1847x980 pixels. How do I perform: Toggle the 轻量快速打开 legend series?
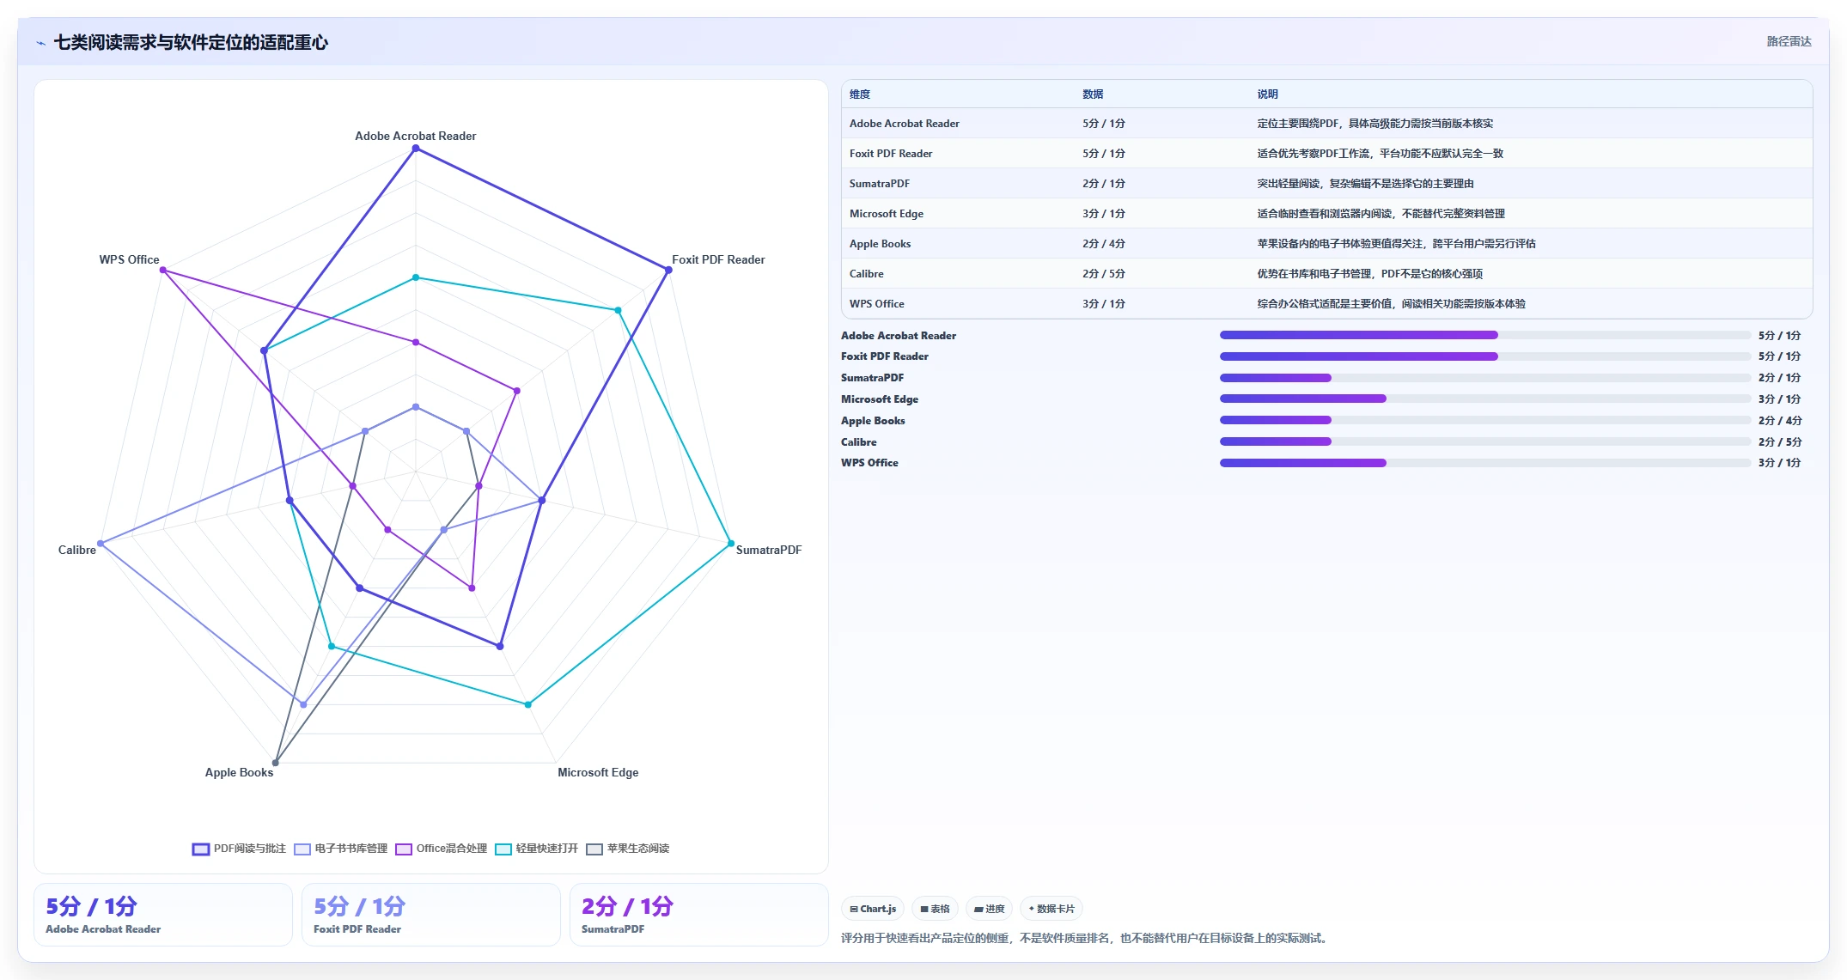[537, 849]
